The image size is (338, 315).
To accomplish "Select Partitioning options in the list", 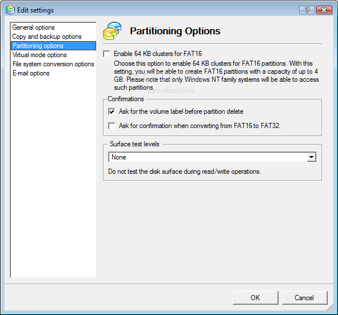I will (53, 46).
